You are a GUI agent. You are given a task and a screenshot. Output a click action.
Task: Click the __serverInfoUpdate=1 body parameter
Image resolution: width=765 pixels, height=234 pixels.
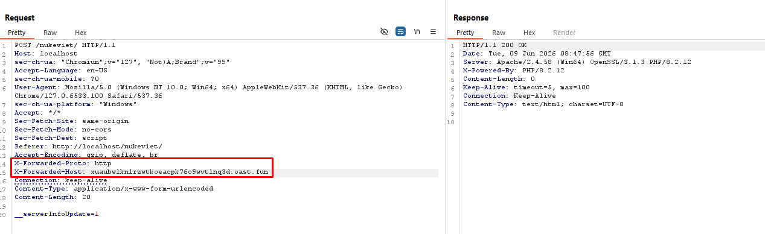click(57, 214)
